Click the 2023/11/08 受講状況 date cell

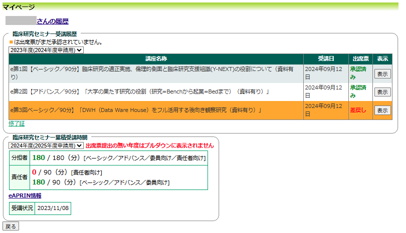53,208
